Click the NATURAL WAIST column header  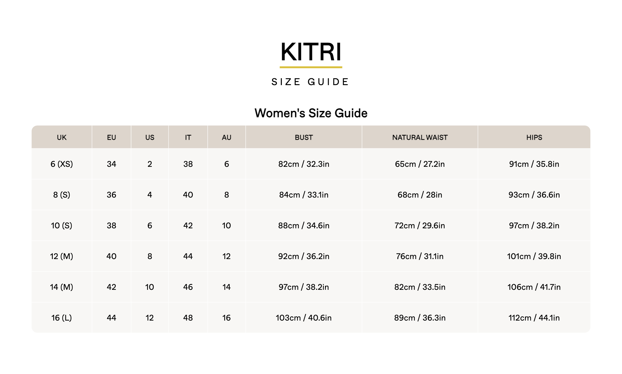pos(420,137)
